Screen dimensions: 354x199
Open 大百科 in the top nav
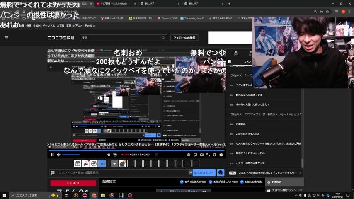point(61,26)
